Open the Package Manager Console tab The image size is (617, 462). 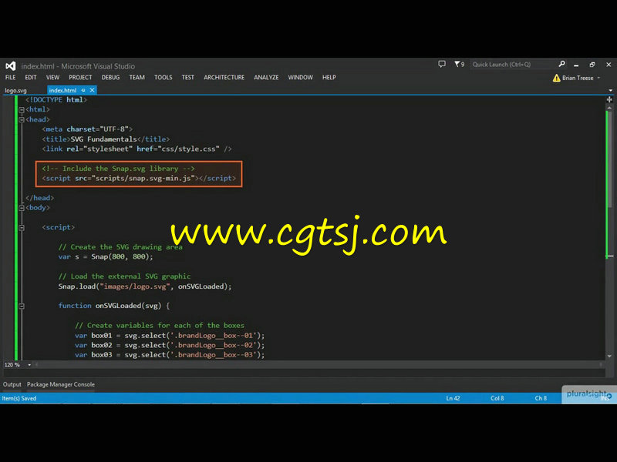61,384
